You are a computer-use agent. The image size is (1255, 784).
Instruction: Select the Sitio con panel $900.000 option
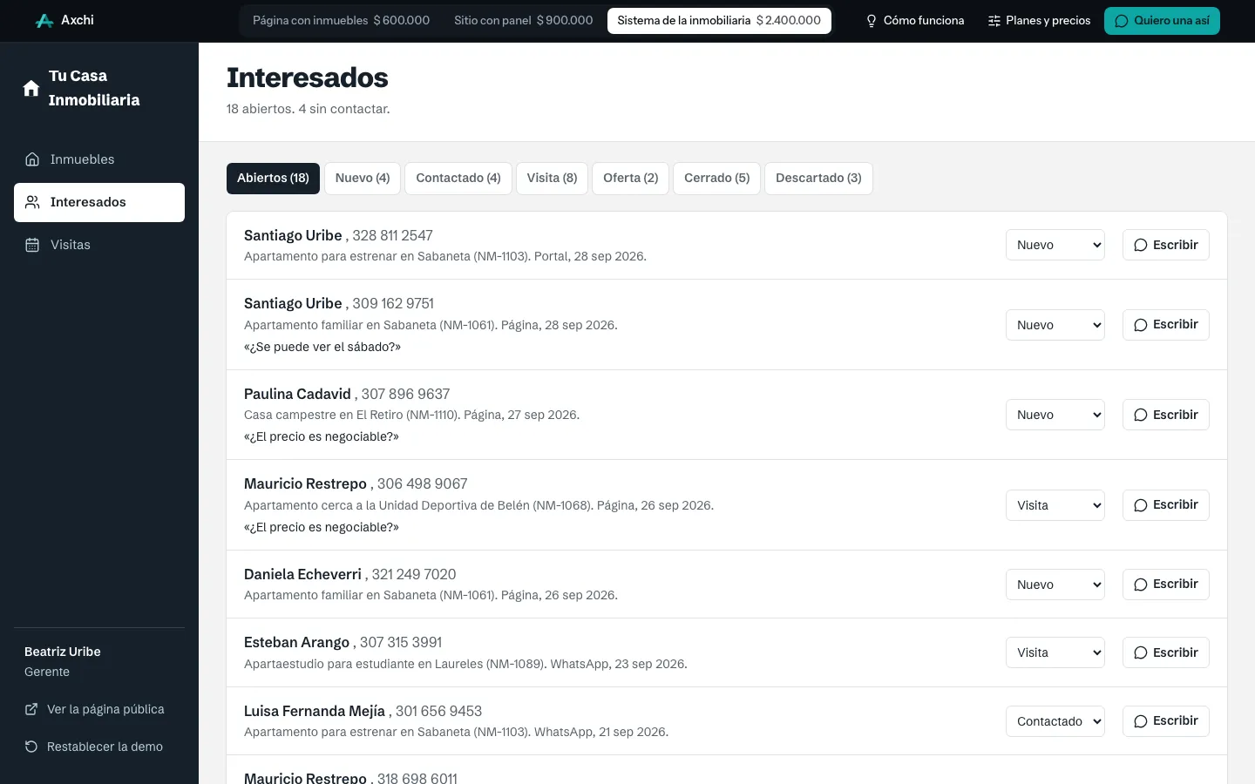point(524,20)
